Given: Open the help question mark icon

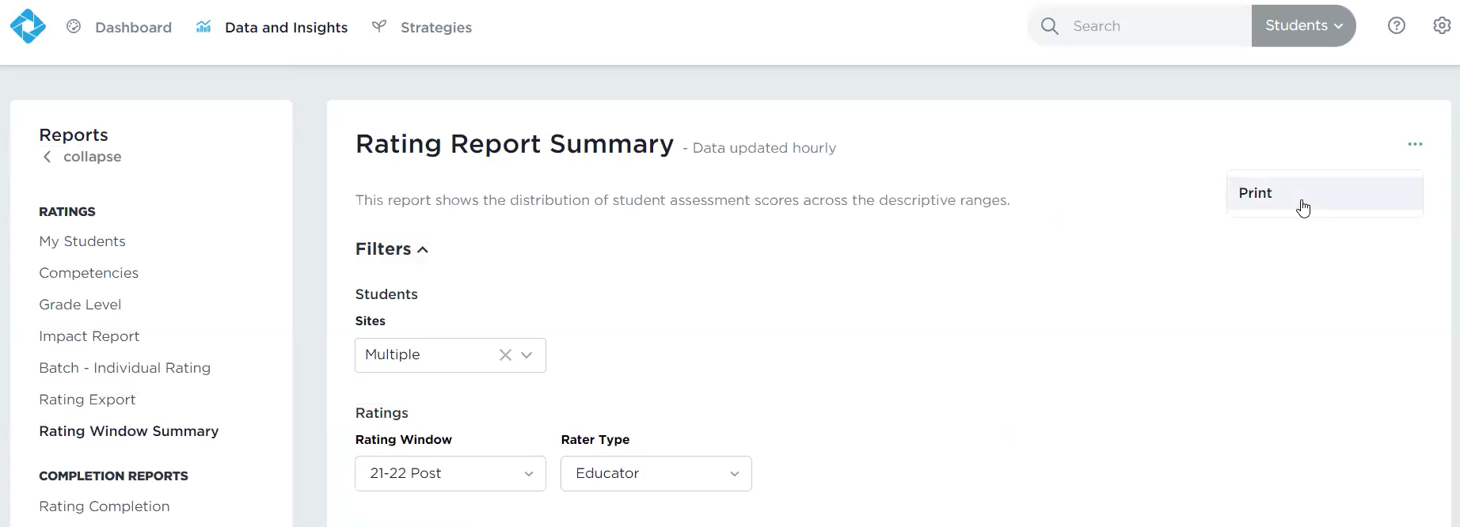Looking at the screenshot, I should (x=1397, y=26).
